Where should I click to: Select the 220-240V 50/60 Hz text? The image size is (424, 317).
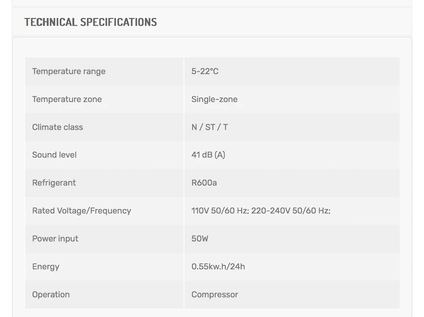pos(291,211)
